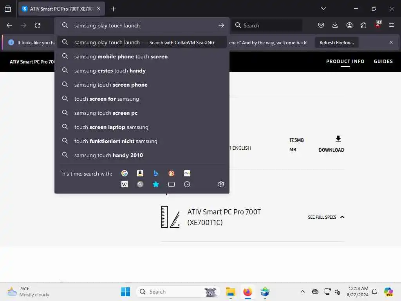Search bookmarks via the star icon
The height and width of the screenshot is (301, 401).
click(156, 184)
